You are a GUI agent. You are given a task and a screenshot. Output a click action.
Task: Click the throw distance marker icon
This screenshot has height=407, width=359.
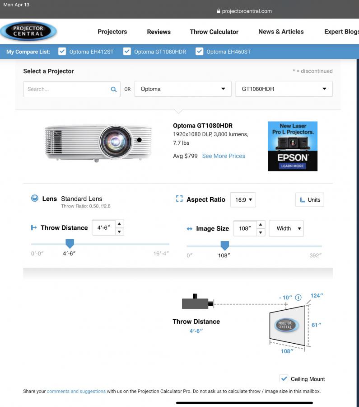[x=34, y=227]
